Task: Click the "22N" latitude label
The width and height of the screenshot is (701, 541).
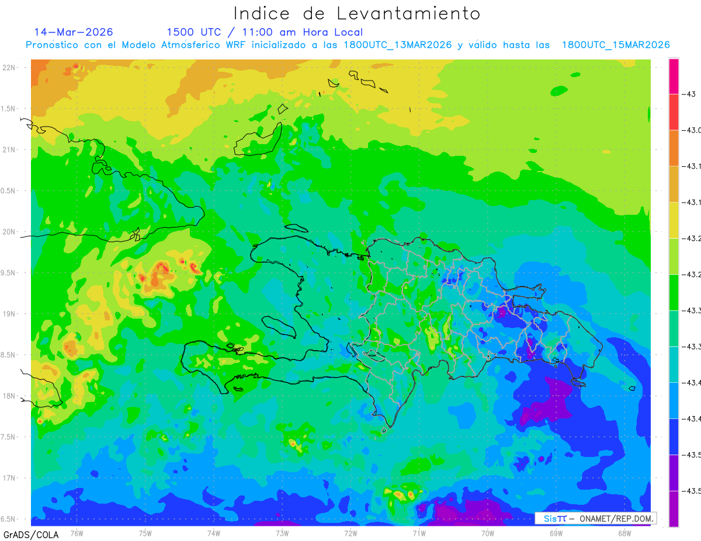Action: pyautogui.click(x=9, y=67)
